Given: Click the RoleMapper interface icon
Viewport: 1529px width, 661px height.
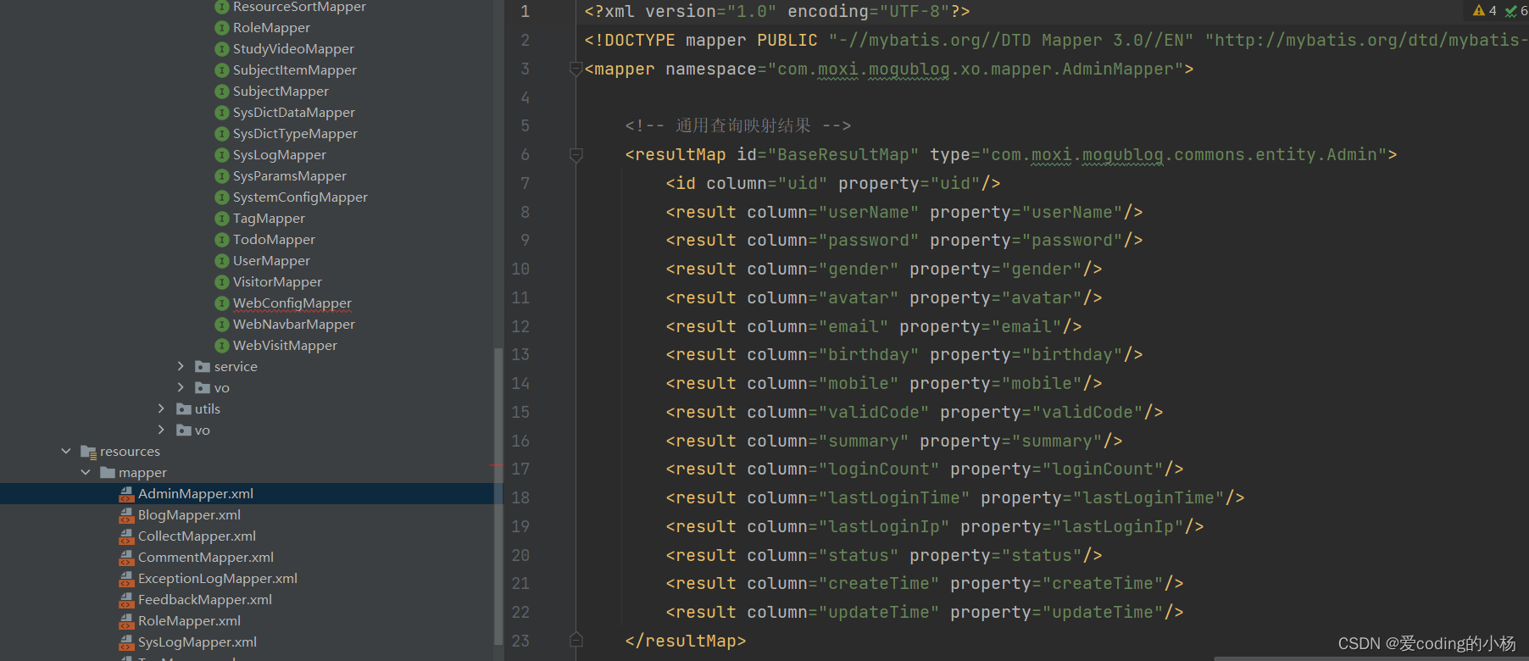Looking at the screenshot, I should coord(222,28).
